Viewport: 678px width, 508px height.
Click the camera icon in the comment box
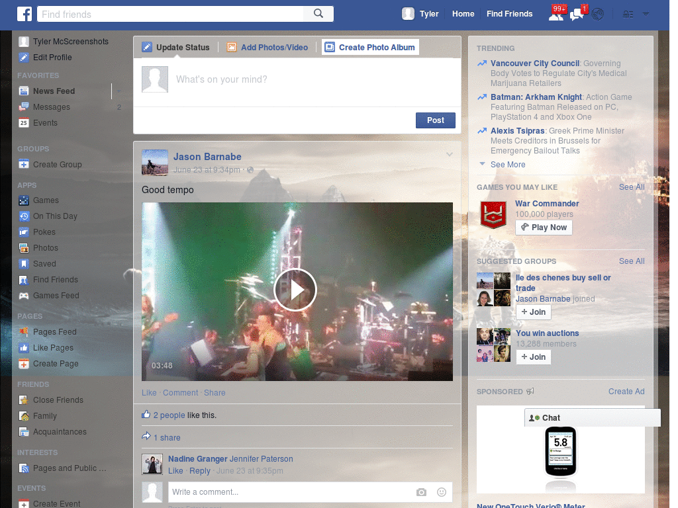421,492
